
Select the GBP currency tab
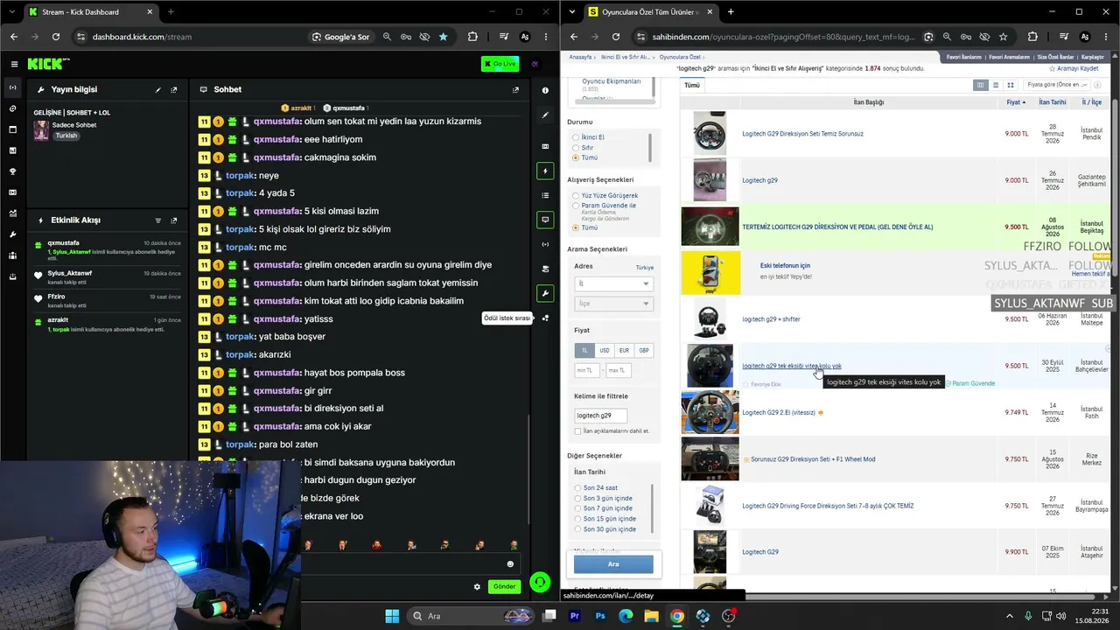pyautogui.click(x=644, y=350)
